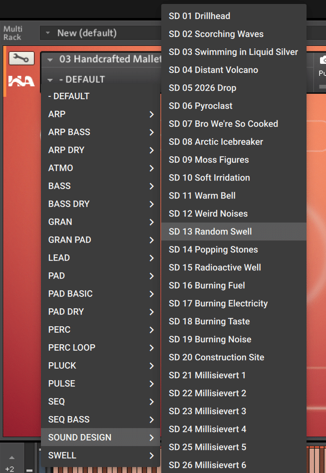Load SD 10 Soft Irridation snapshot
This screenshot has height=473, width=326.
click(234, 178)
